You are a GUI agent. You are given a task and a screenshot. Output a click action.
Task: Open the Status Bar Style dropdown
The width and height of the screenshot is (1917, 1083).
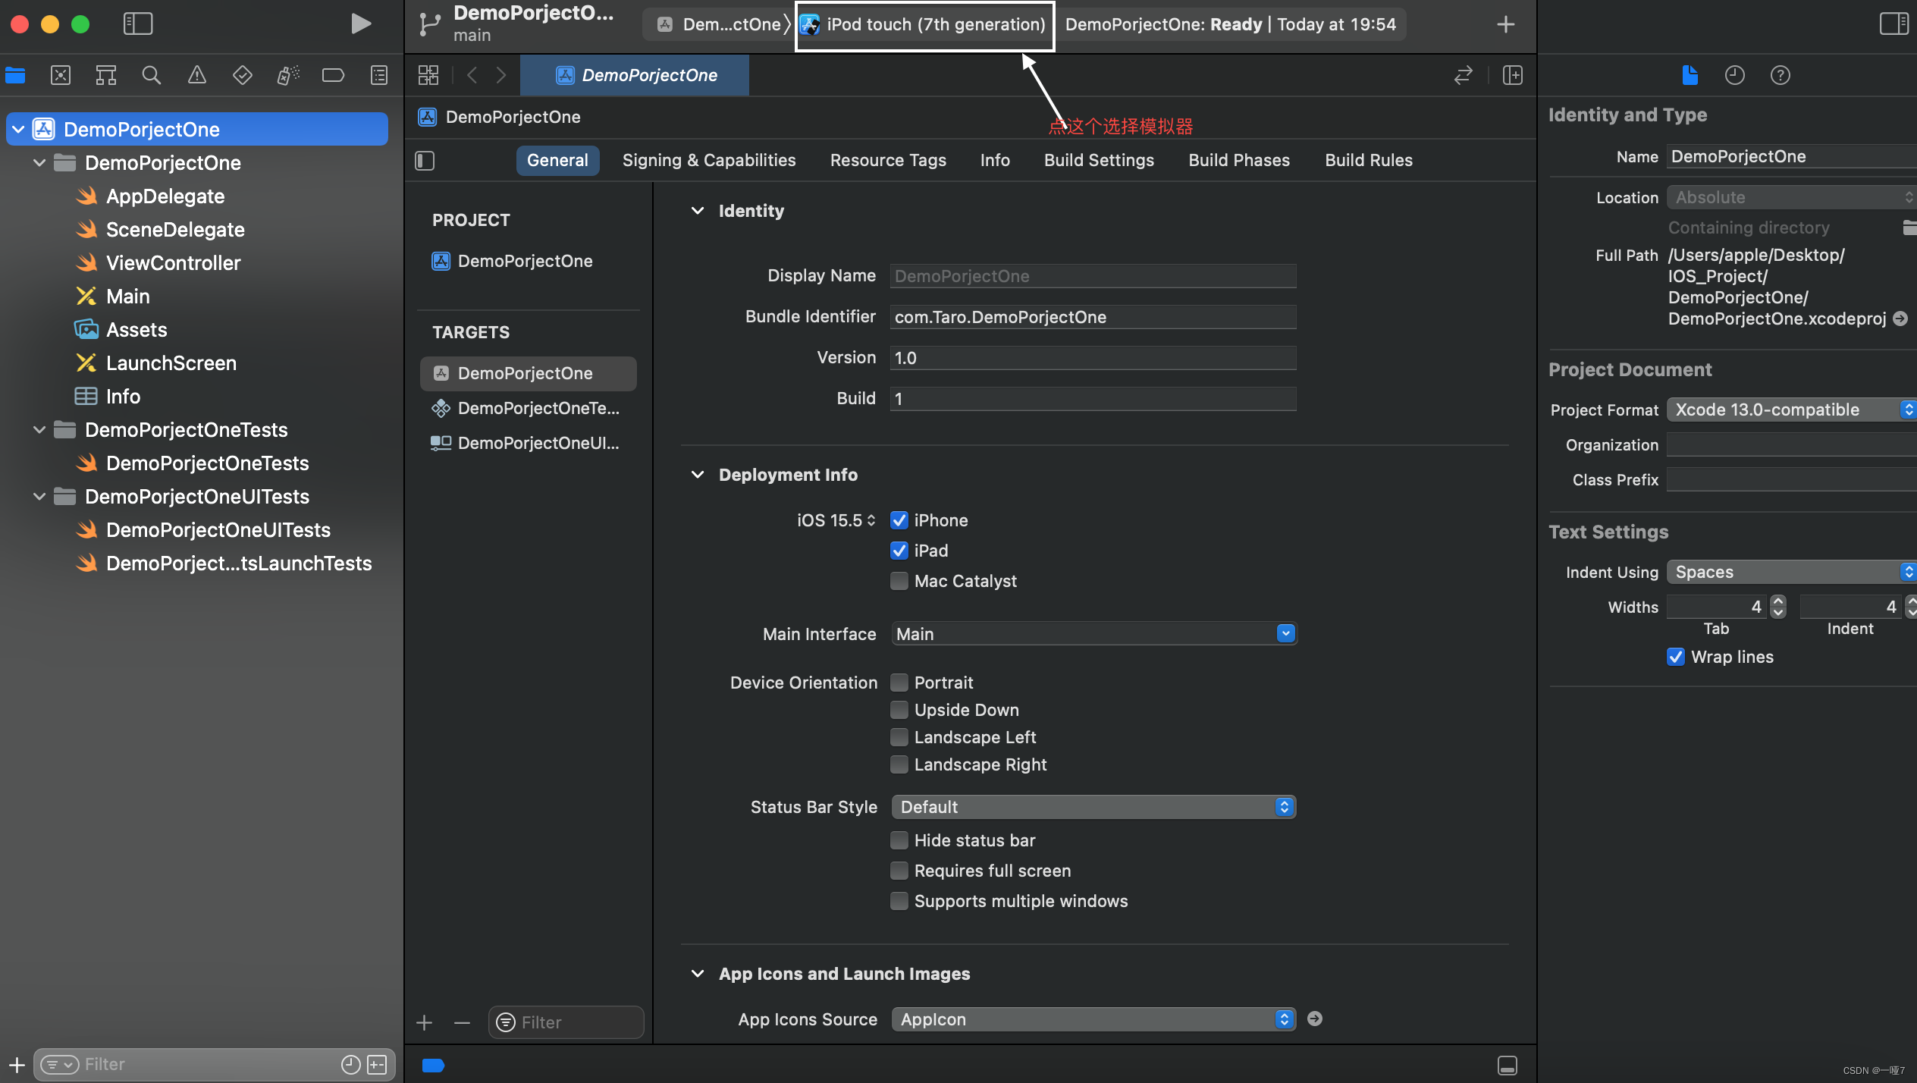(x=1093, y=807)
